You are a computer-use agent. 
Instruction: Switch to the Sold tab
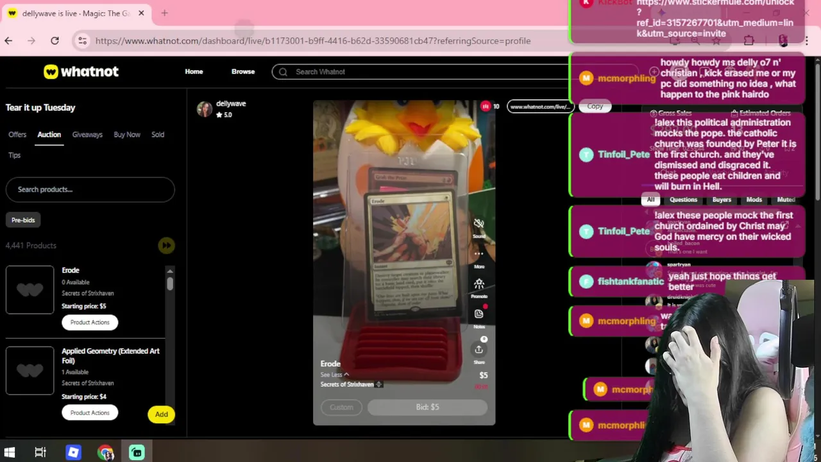[158, 135]
